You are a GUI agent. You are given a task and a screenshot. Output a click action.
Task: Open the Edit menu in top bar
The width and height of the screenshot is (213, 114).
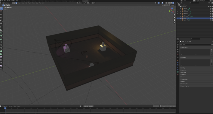(x=5, y=1)
